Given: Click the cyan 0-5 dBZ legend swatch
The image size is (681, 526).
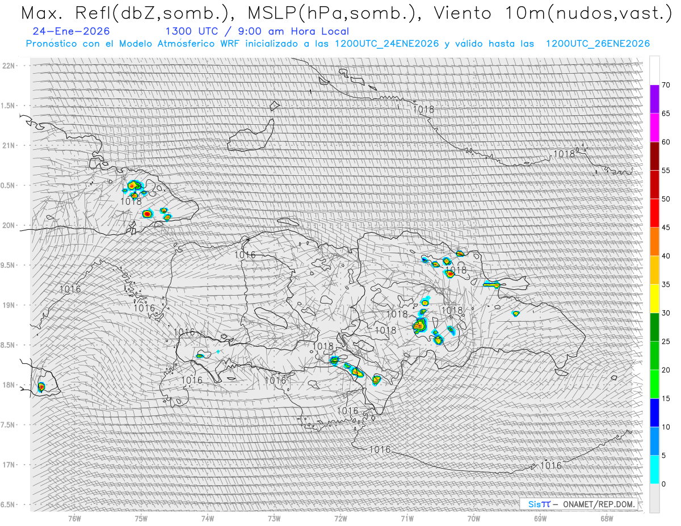Looking at the screenshot, I should coord(654,470).
